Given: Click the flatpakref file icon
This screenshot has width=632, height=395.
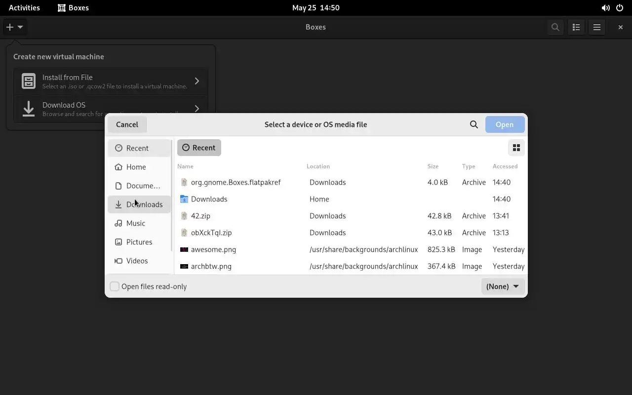Looking at the screenshot, I should 184,182.
